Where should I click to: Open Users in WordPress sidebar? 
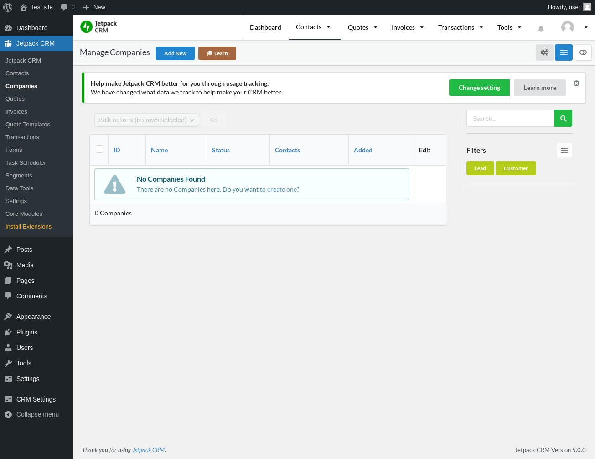pos(36,348)
